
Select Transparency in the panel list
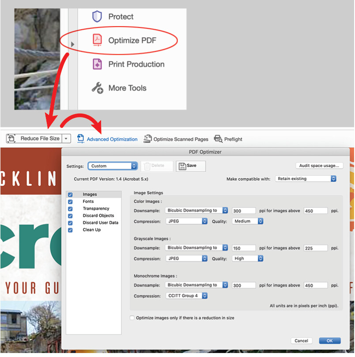96,209
